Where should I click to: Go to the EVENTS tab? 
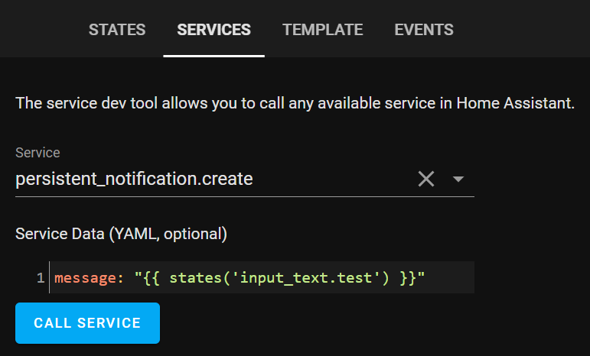[424, 30]
